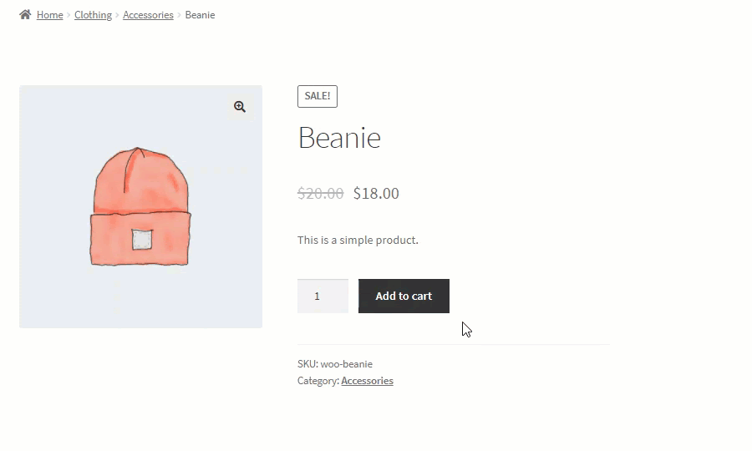This screenshot has width=752, height=451.
Task: Click the SKU woo-beanie text
Action: pos(335,364)
